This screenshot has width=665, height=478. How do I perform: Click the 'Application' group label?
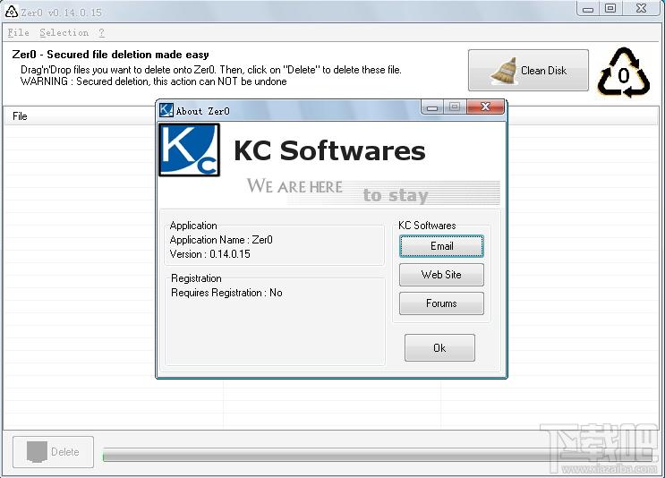pos(193,226)
